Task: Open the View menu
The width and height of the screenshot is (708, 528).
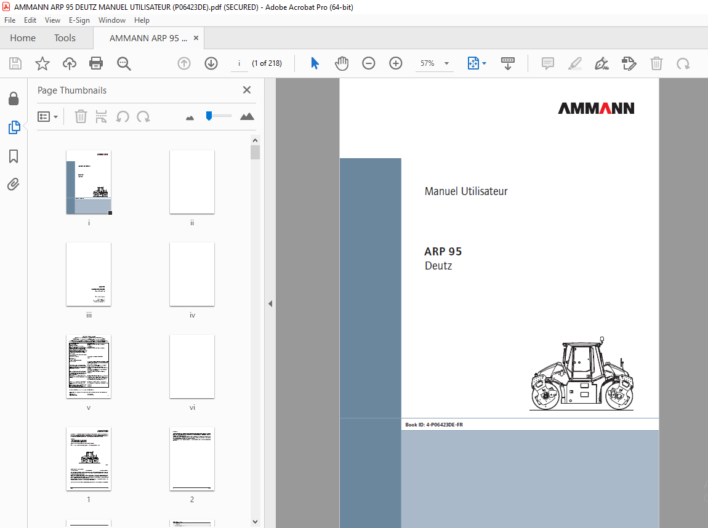Action: 52,20
